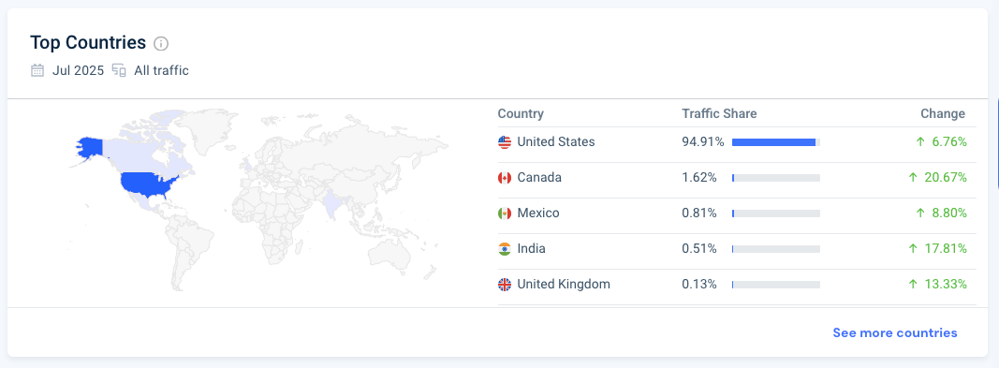999x368 pixels.
Task: Click the United States flag icon
Action: tap(505, 142)
